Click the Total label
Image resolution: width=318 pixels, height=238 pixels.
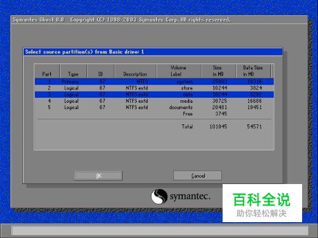coord(187,126)
